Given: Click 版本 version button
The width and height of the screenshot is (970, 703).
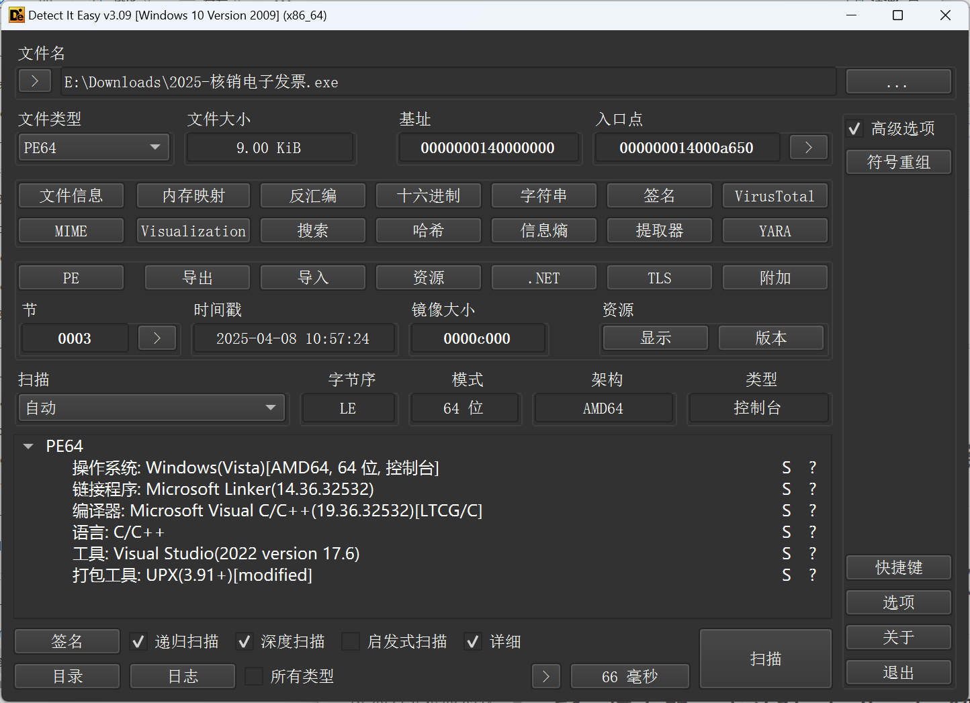Looking at the screenshot, I should point(771,338).
